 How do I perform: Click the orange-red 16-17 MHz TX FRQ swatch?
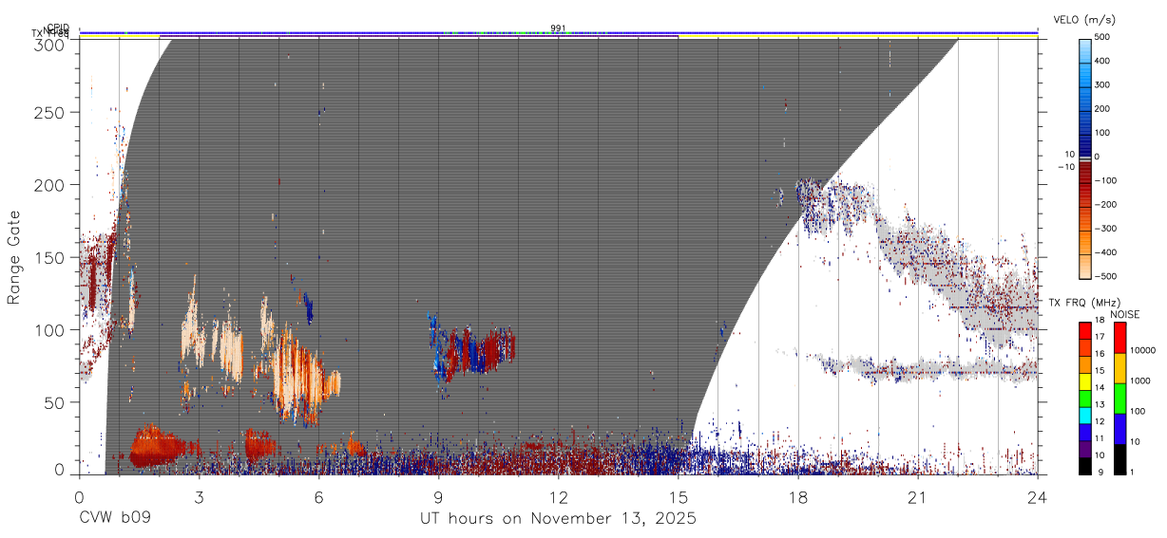[x=1085, y=347]
